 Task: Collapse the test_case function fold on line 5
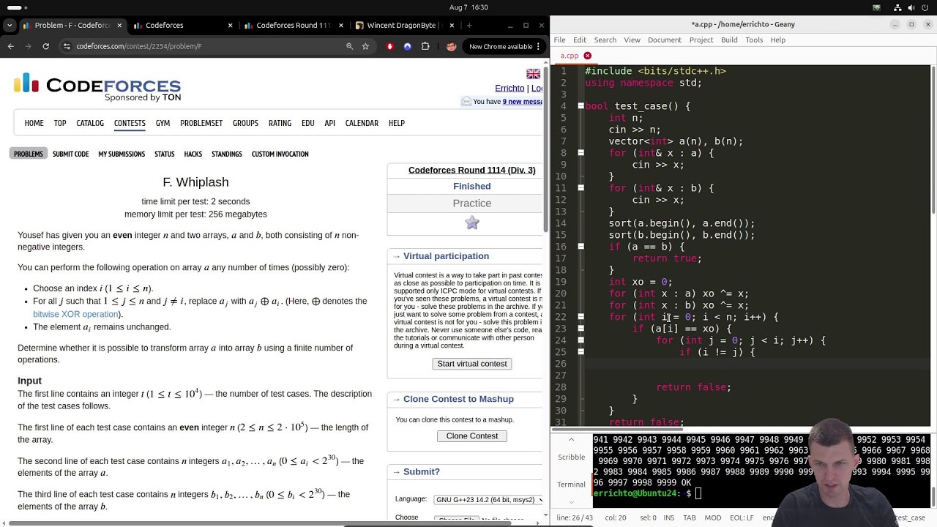[x=581, y=106]
